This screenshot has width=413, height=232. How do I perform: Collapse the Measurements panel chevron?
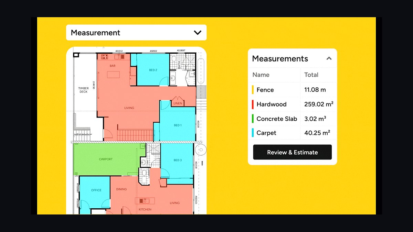point(329,58)
